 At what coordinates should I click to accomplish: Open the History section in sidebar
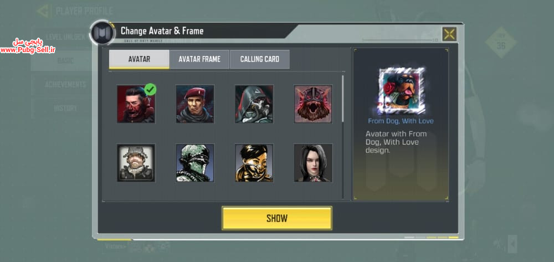tap(65, 108)
